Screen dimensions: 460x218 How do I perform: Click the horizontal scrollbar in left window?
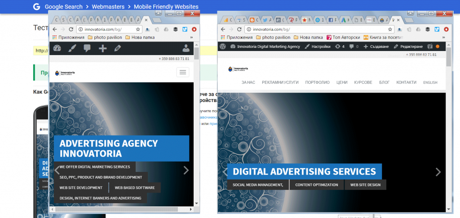tap(116, 209)
